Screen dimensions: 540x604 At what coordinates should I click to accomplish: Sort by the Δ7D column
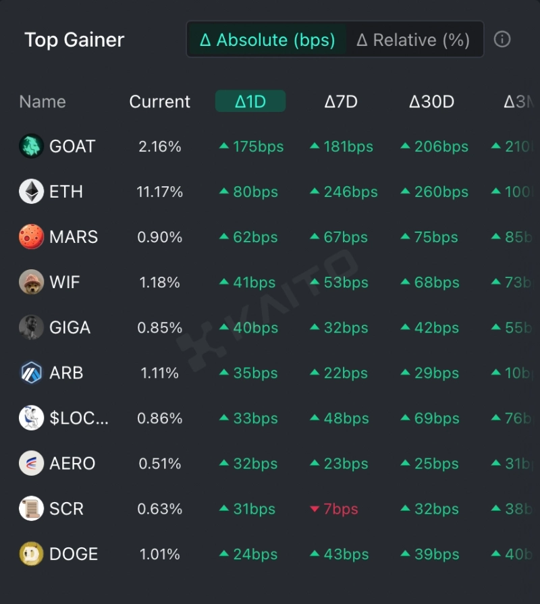point(341,102)
